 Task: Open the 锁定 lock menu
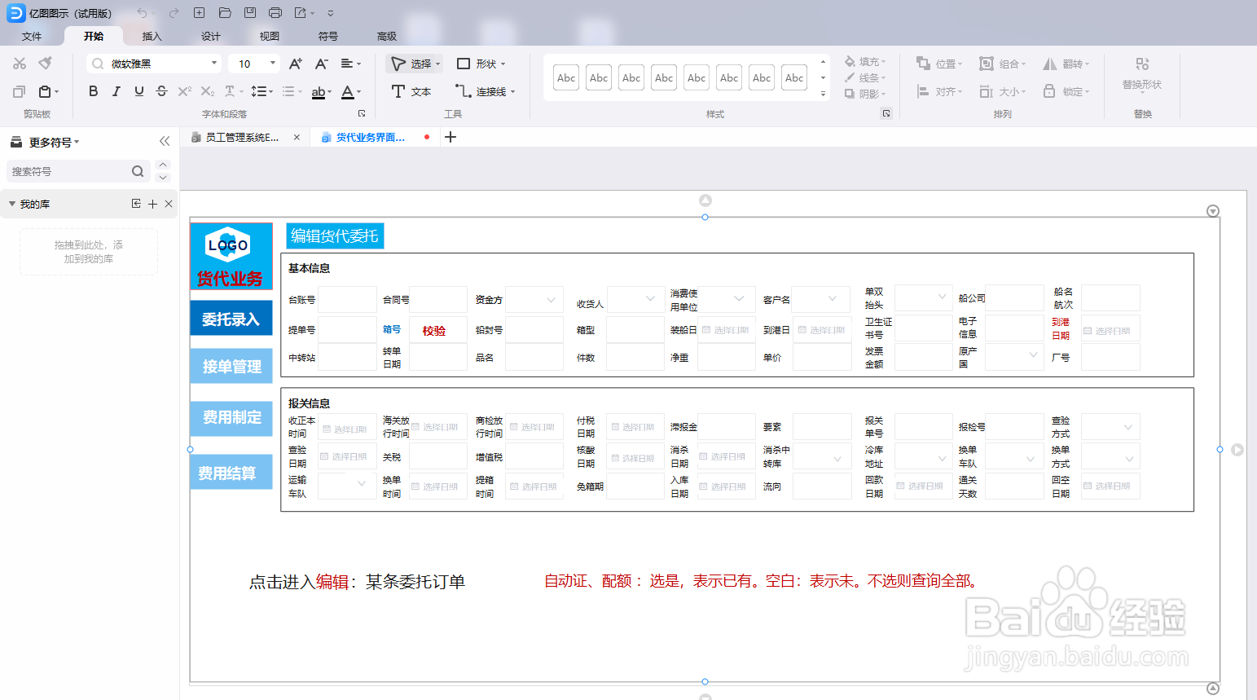[1066, 91]
